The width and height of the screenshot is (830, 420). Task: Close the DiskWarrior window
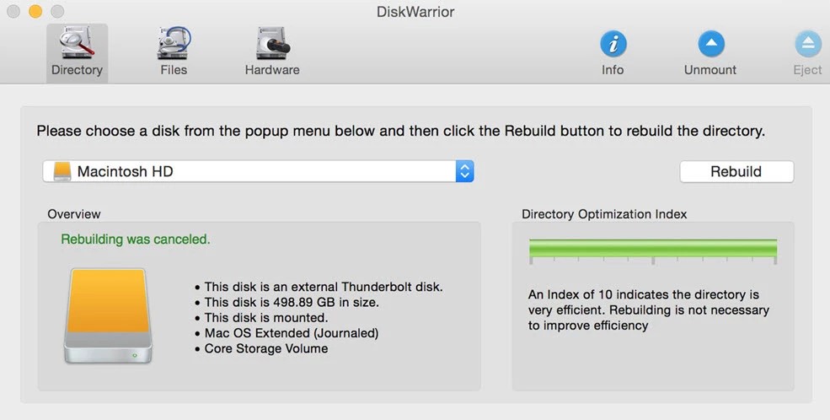point(13,12)
